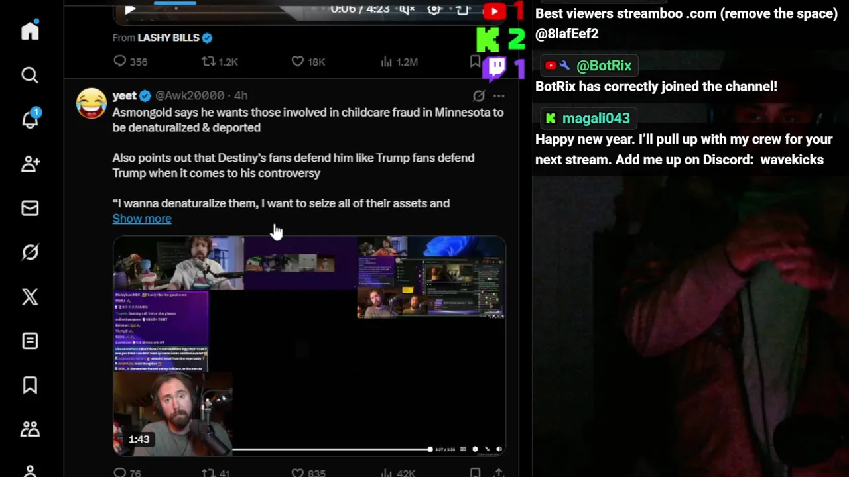Click the 1:43 video duration badge
The image size is (849, 477).
[139, 439]
